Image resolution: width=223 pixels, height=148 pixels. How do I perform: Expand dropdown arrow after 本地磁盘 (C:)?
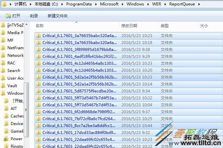pyautogui.click(x=62, y=4)
